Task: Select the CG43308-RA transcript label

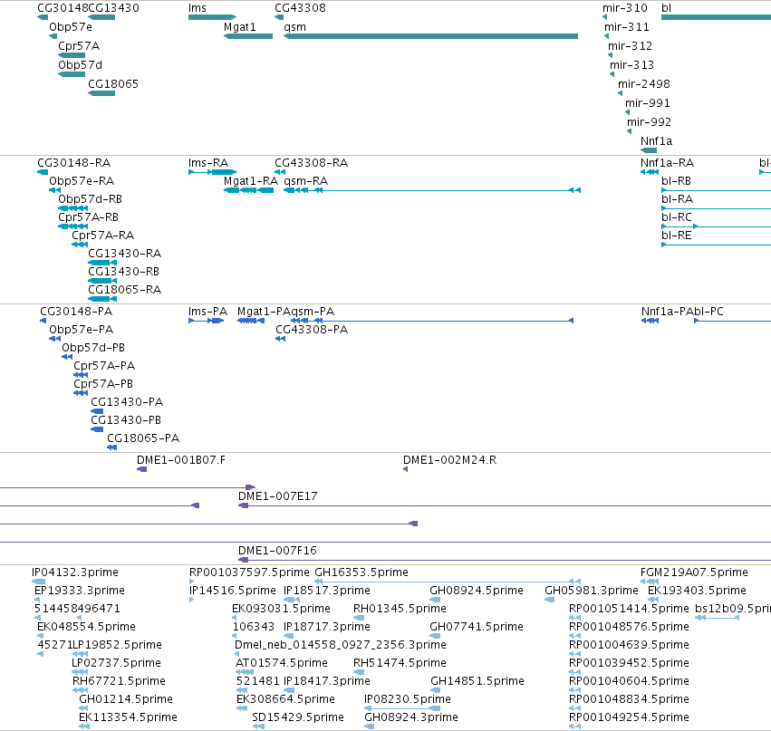Action: click(312, 163)
